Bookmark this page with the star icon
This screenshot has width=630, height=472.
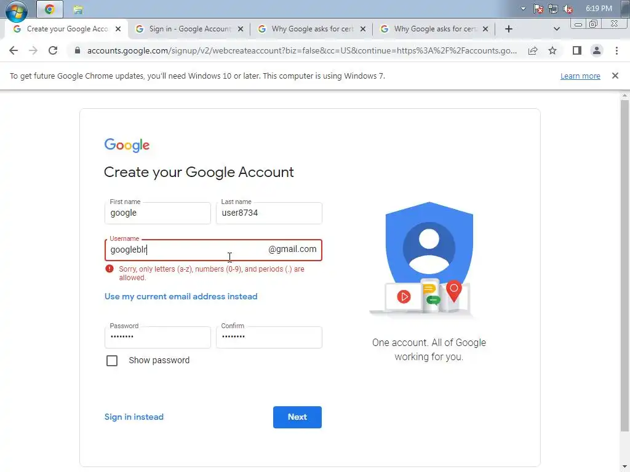552,50
